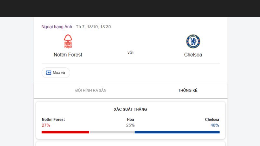
Task: Click the Nottm Forest label above 27%
Action: coord(53,119)
